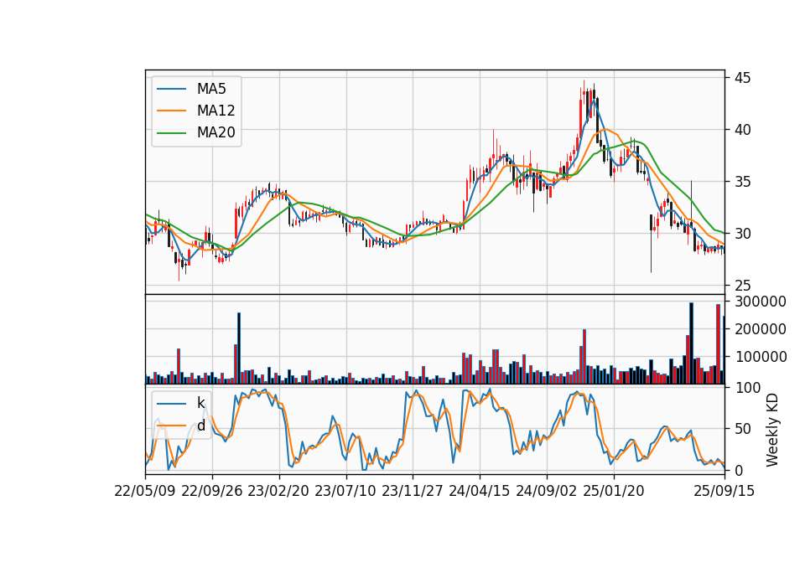The image size is (805, 578).
Task: Select the 23/11/27 date axis label
Action: [413, 491]
